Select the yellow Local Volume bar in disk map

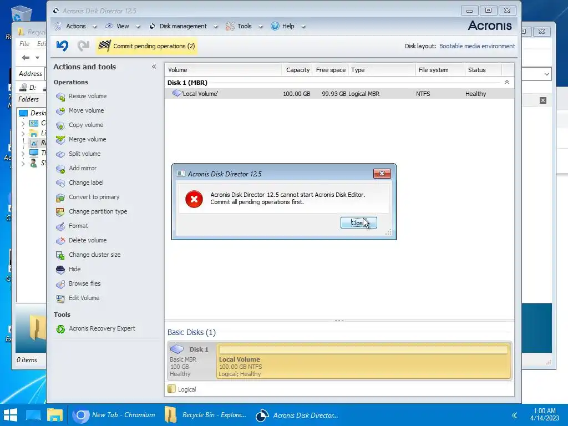(364, 361)
